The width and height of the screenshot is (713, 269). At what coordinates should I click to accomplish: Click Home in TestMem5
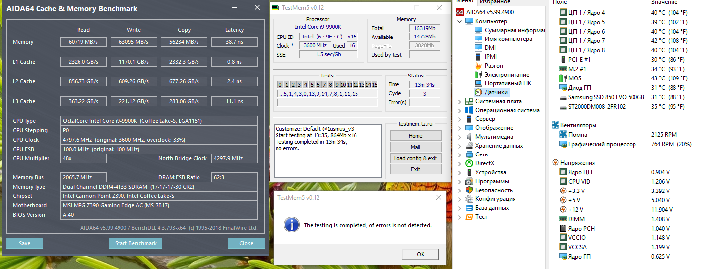tap(416, 136)
